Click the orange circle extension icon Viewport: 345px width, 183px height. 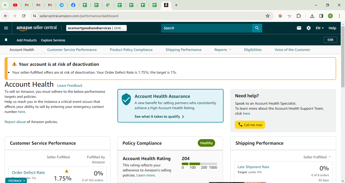pyautogui.click(x=280, y=16)
